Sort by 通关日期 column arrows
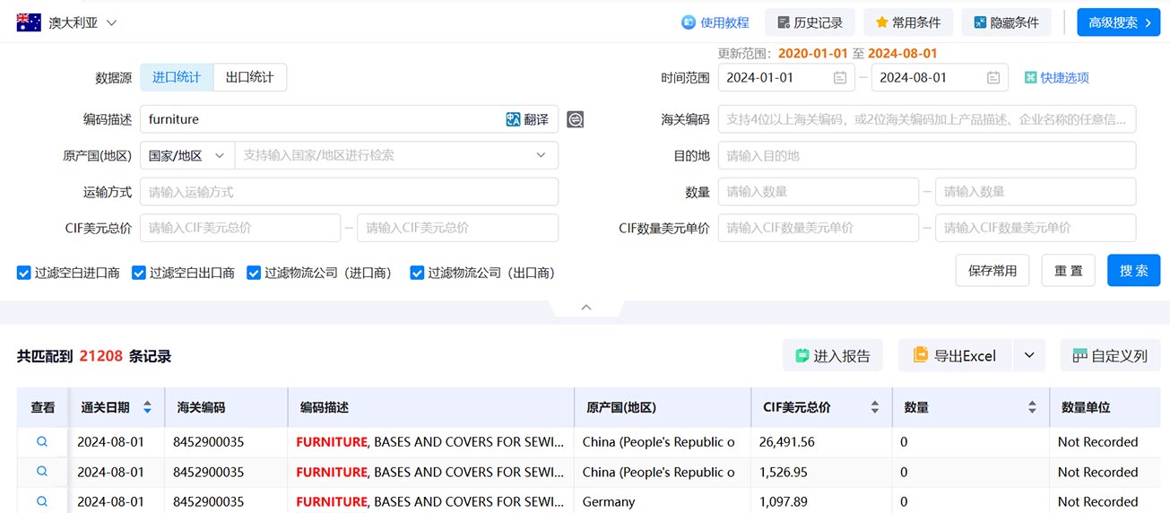 (x=147, y=407)
